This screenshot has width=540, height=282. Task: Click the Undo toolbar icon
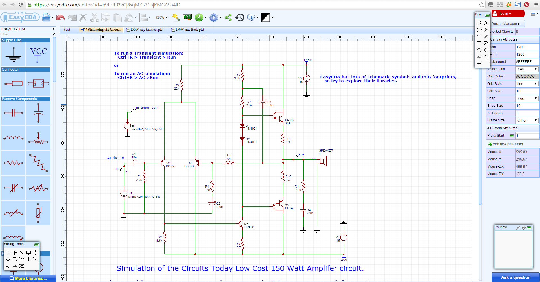(60, 17)
